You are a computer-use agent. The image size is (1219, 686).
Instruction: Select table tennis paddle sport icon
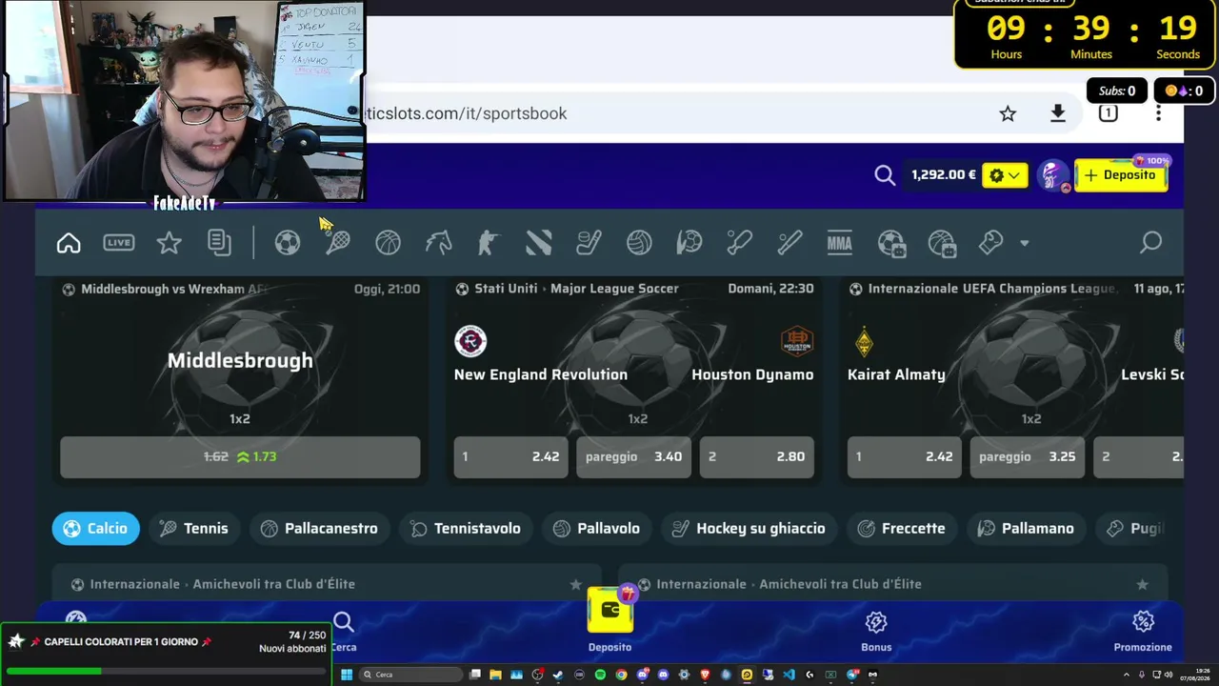[740, 243]
